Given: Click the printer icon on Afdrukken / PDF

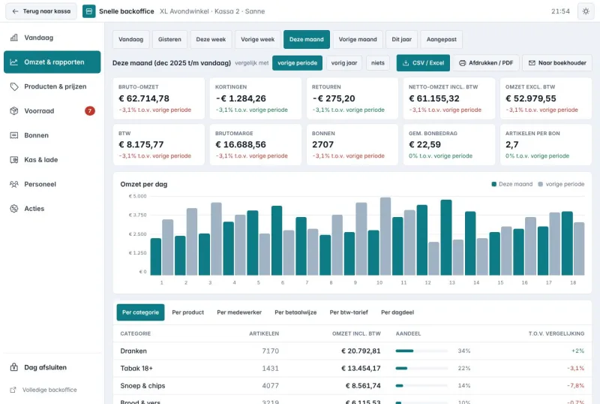Looking at the screenshot, I should (462, 63).
